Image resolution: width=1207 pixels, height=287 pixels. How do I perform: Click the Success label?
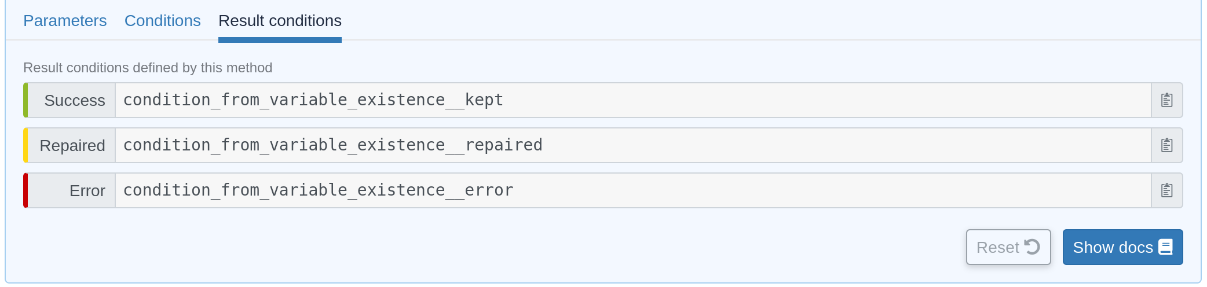tap(75, 101)
